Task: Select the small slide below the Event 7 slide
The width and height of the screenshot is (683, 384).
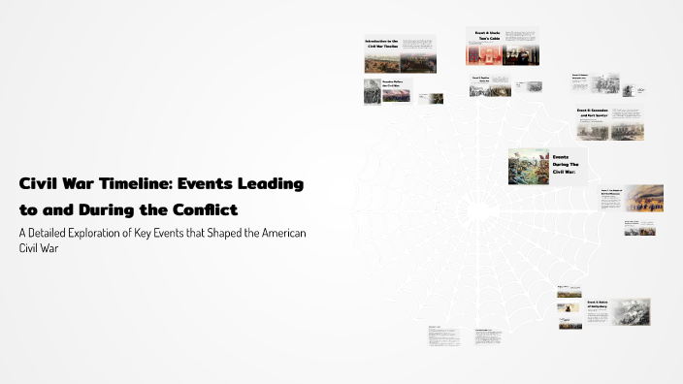Action: 639,228
